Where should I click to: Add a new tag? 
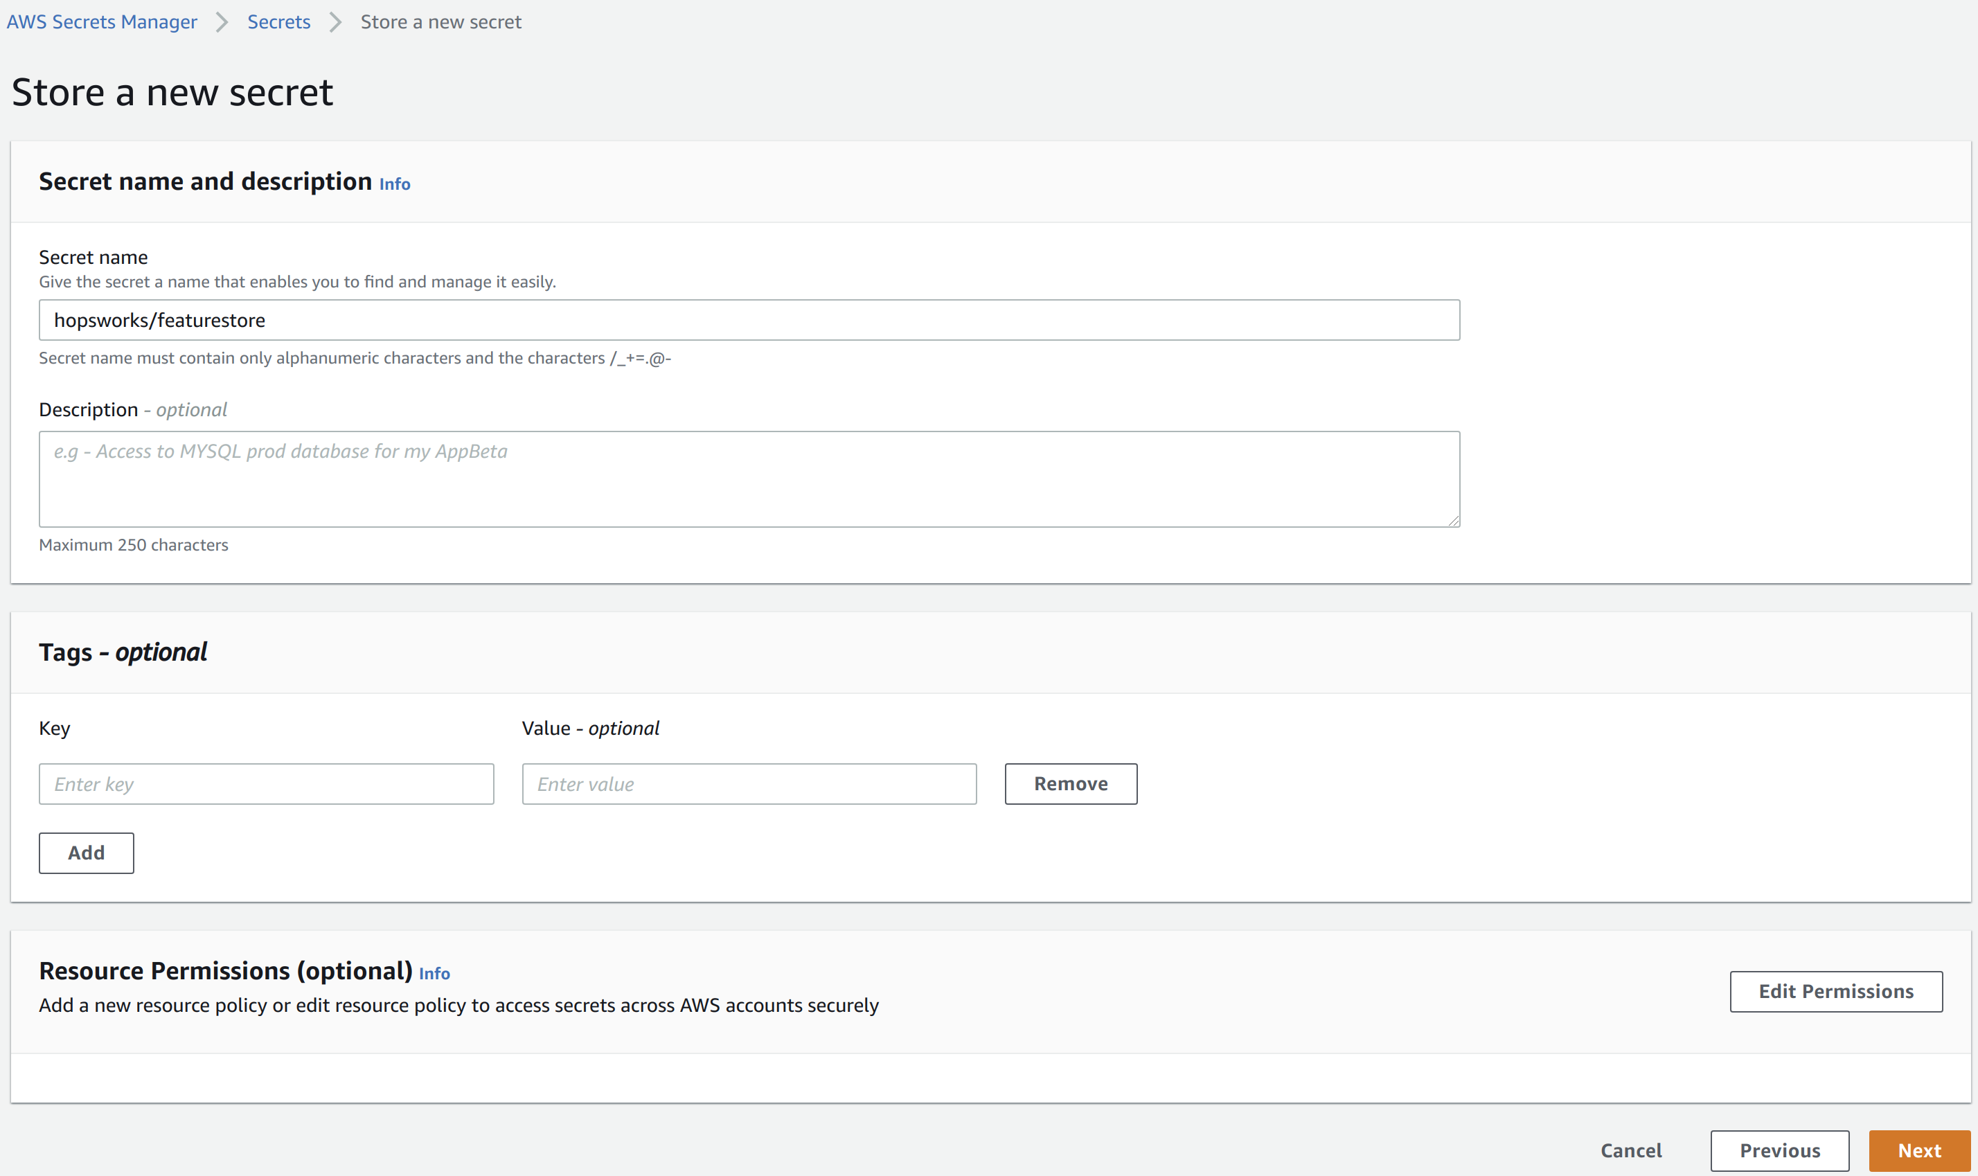[86, 853]
